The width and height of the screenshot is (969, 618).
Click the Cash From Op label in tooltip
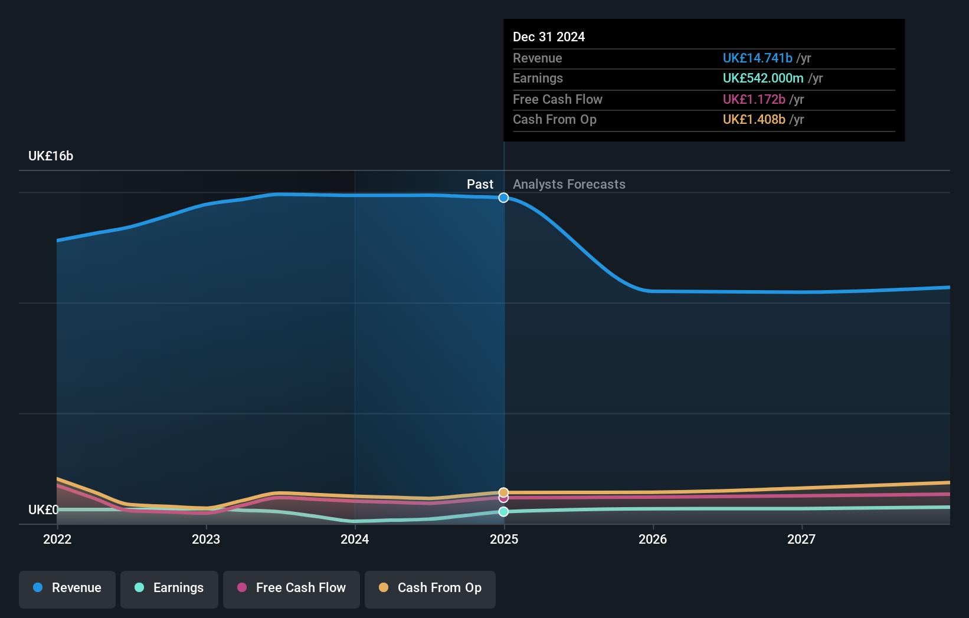(555, 119)
